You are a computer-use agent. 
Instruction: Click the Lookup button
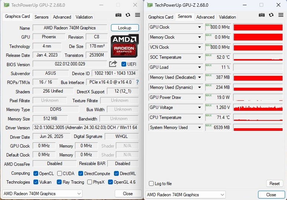[x=125, y=28]
